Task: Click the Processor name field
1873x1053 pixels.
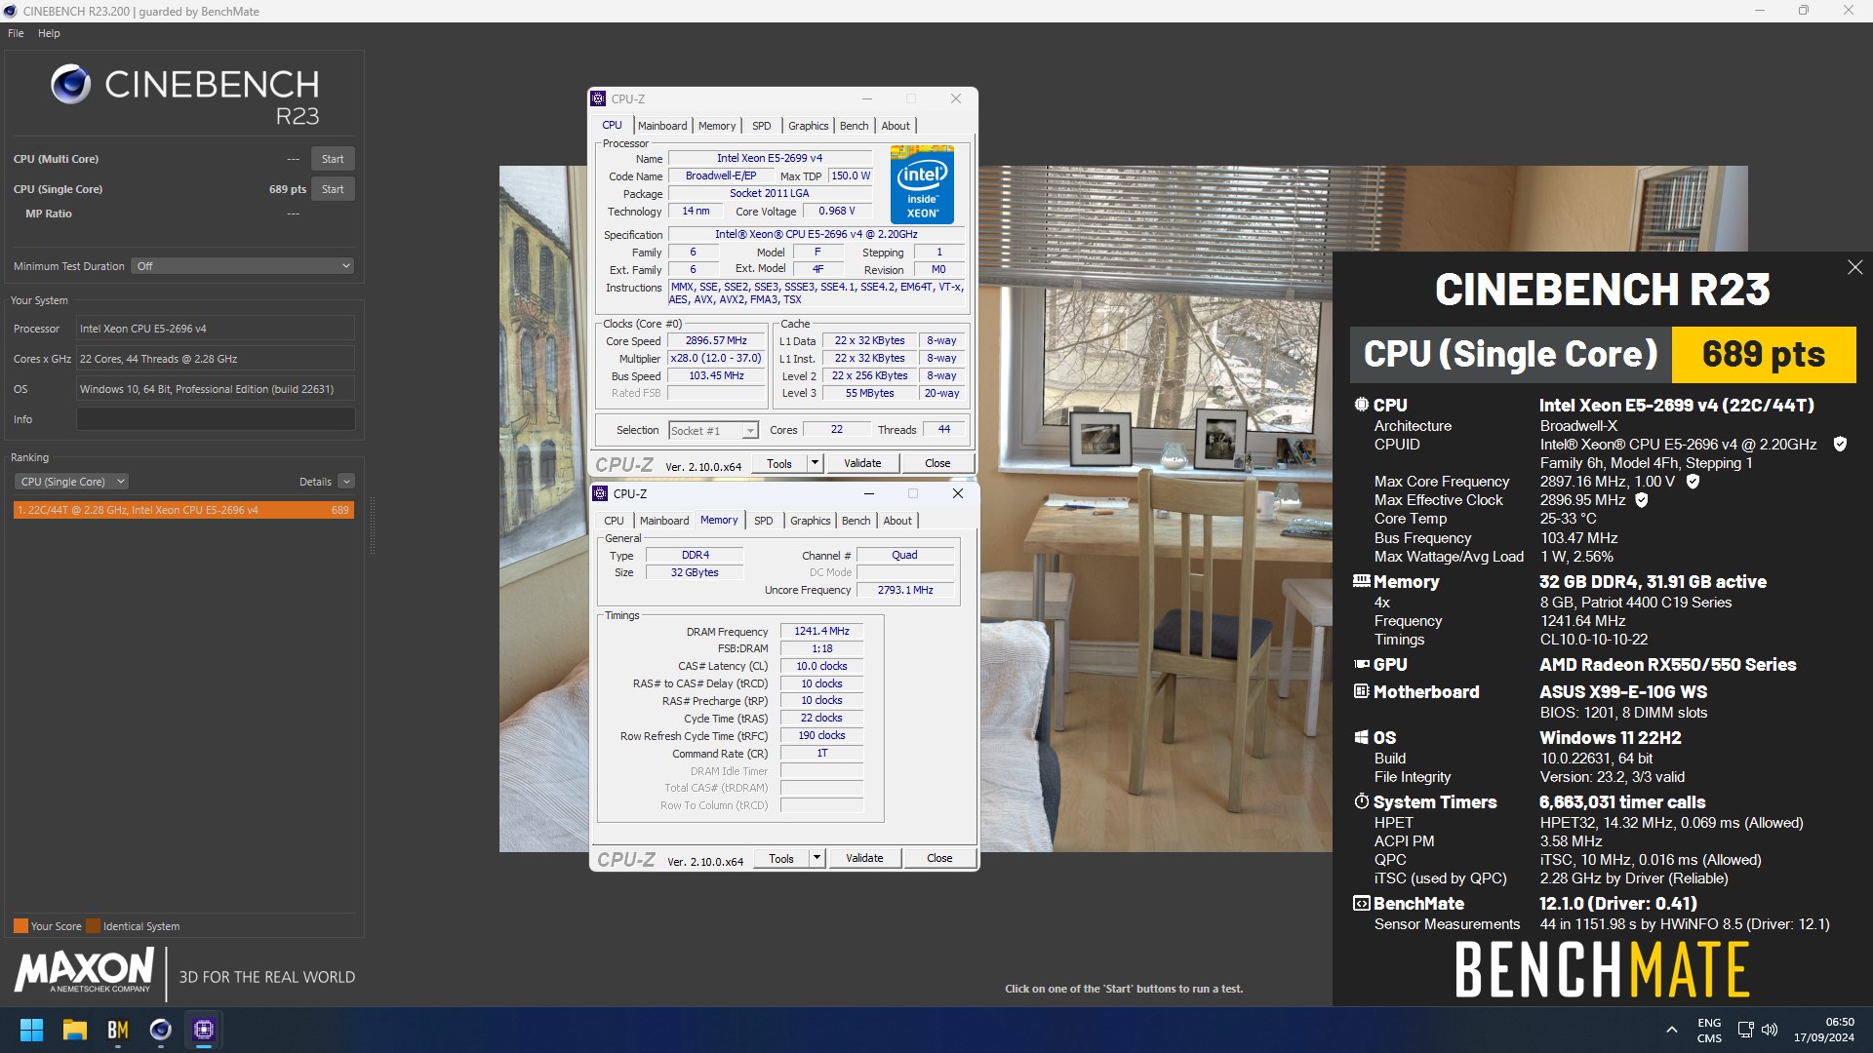Action: [216, 329]
